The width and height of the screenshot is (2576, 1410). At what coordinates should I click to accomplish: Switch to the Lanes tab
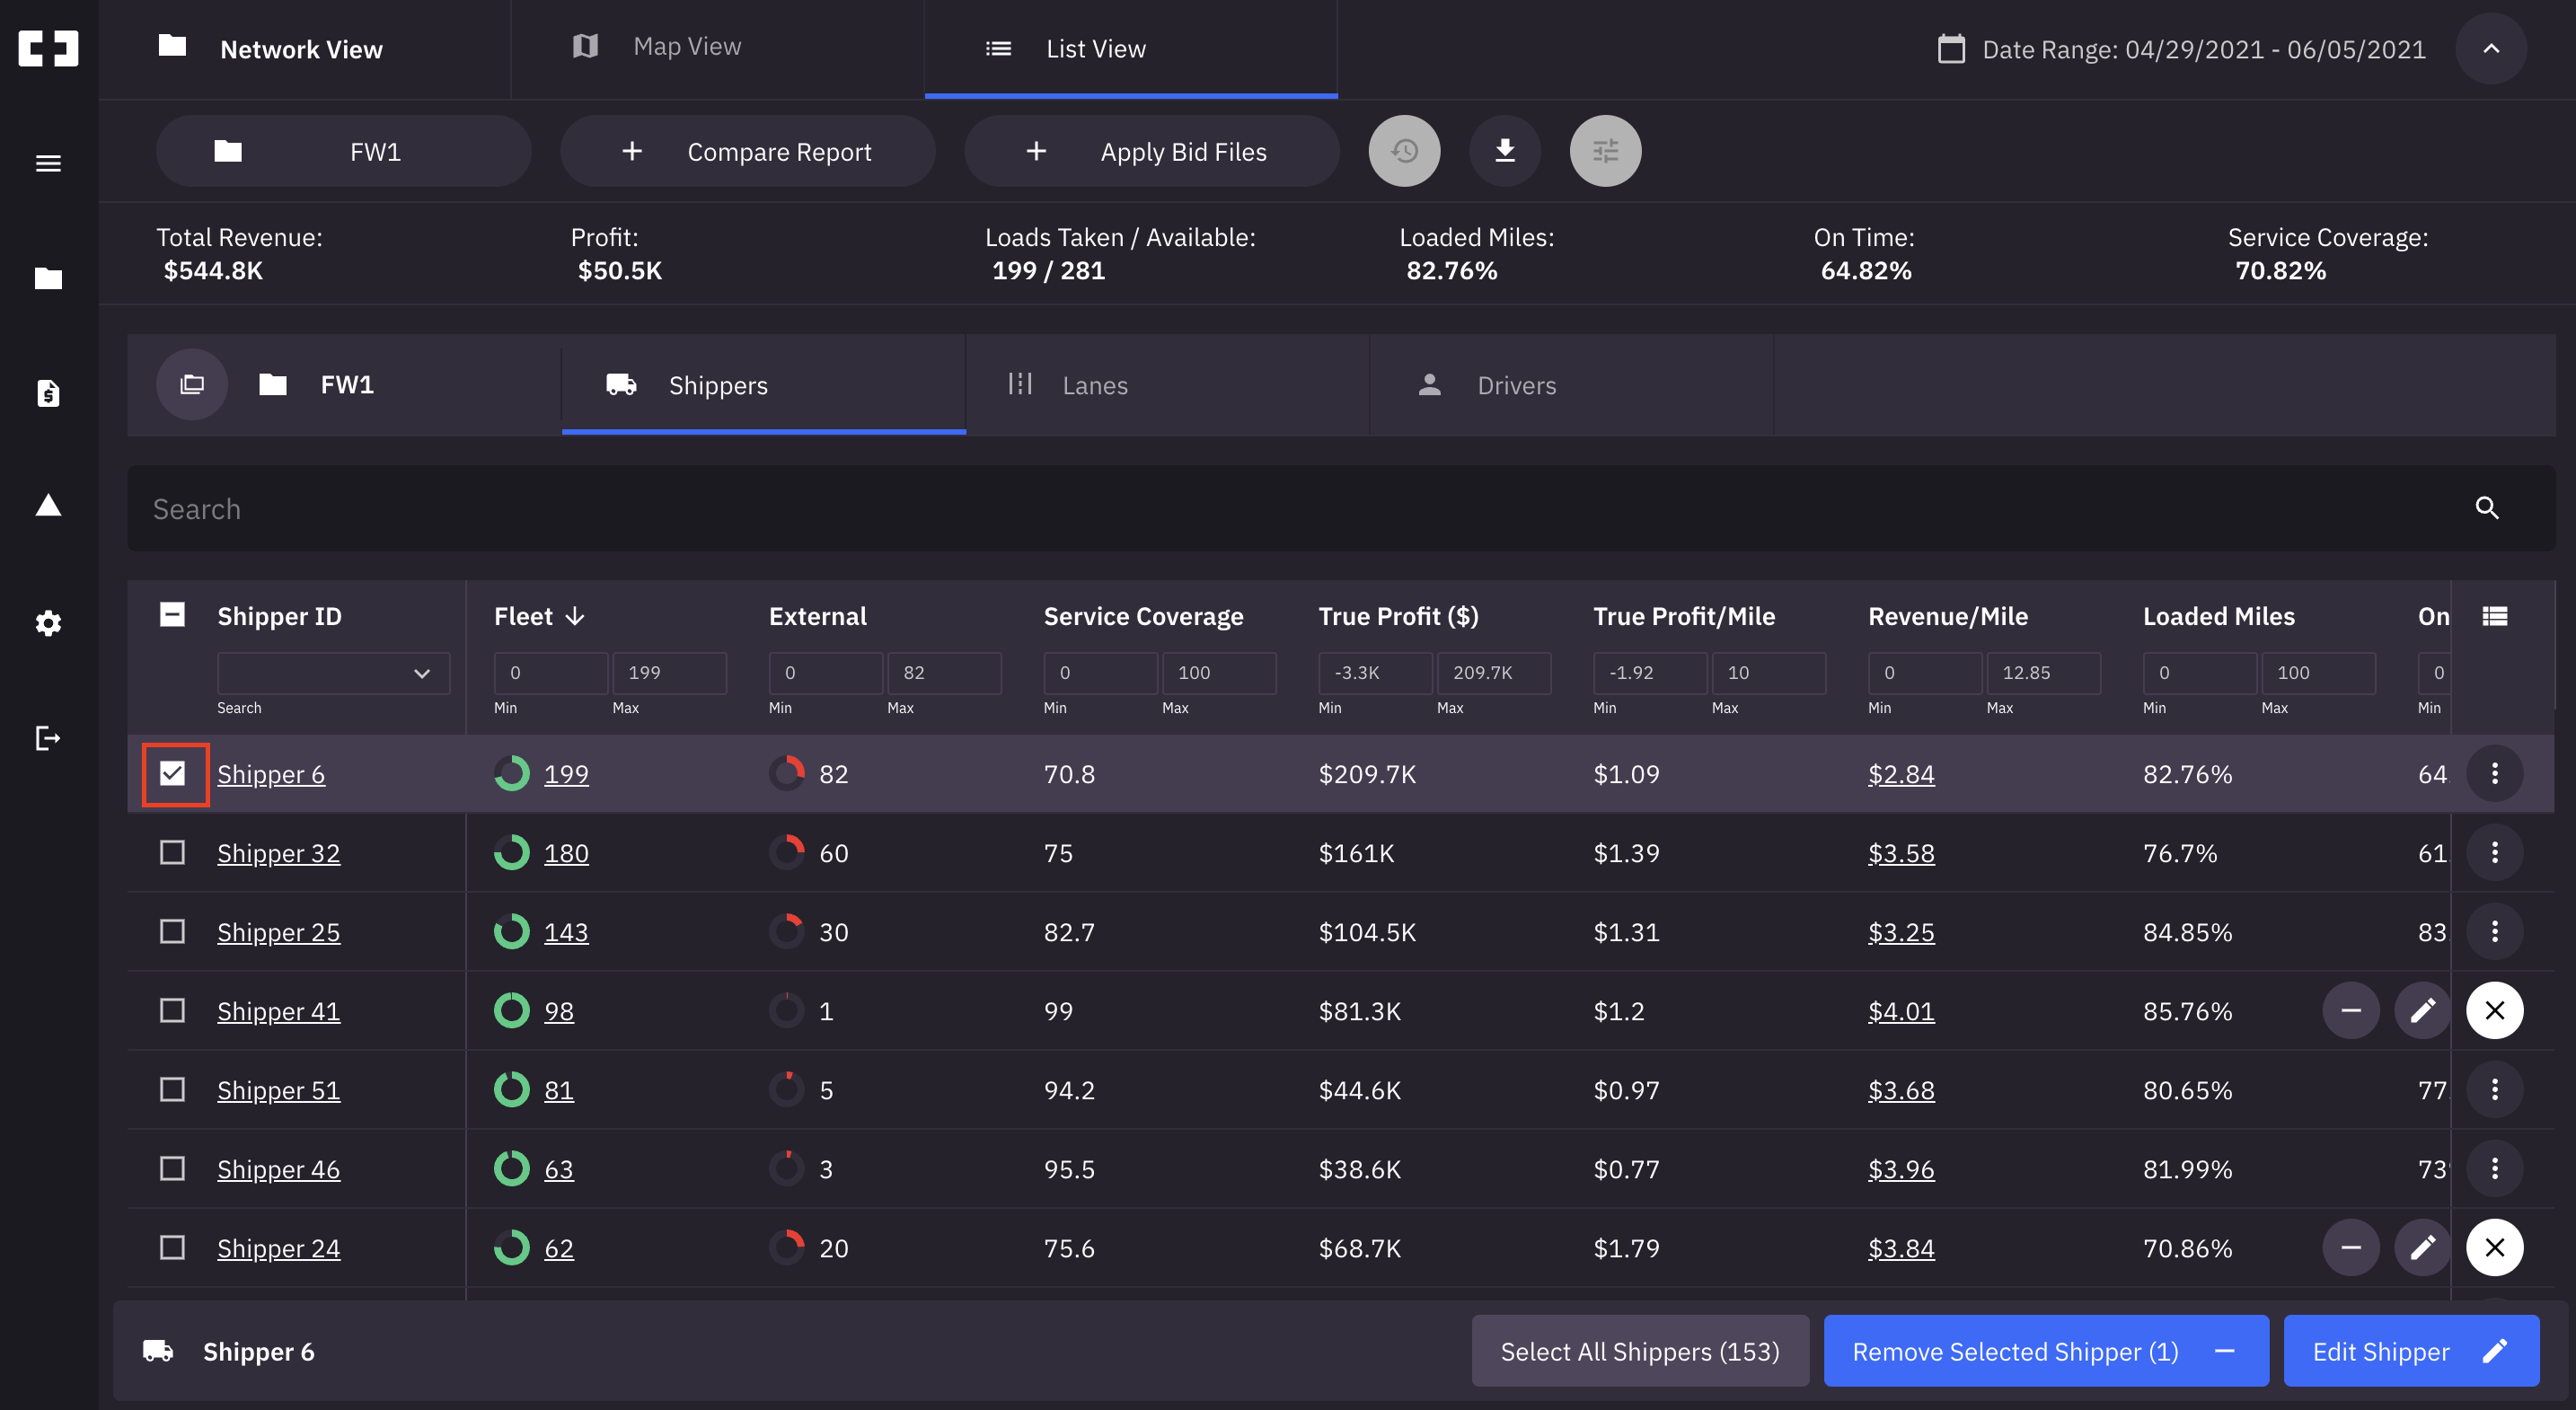[1094, 385]
